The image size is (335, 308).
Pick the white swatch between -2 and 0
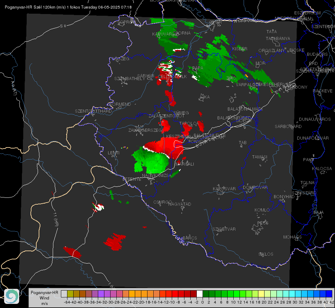(199, 294)
